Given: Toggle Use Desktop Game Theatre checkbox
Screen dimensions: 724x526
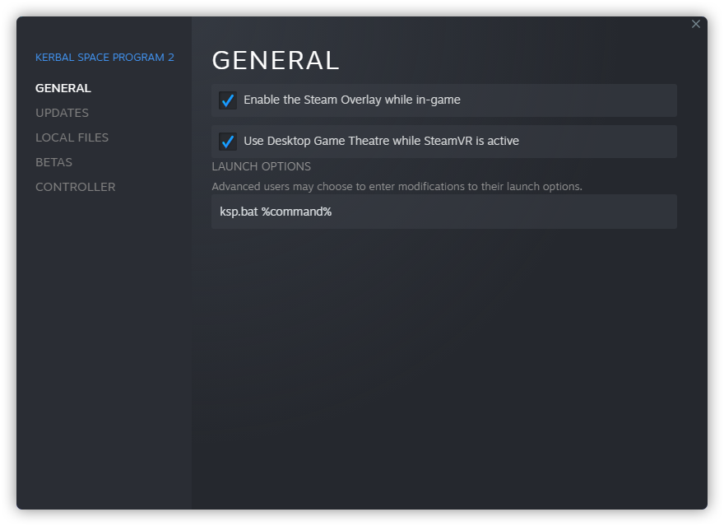Looking at the screenshot, I should tap(228, 142).
